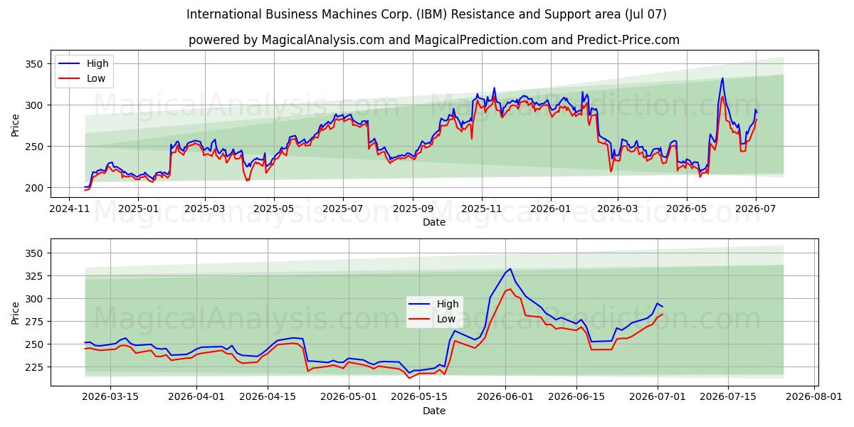Click the bottom chart x-axis label '2026-07-01'

click(658, 398)
